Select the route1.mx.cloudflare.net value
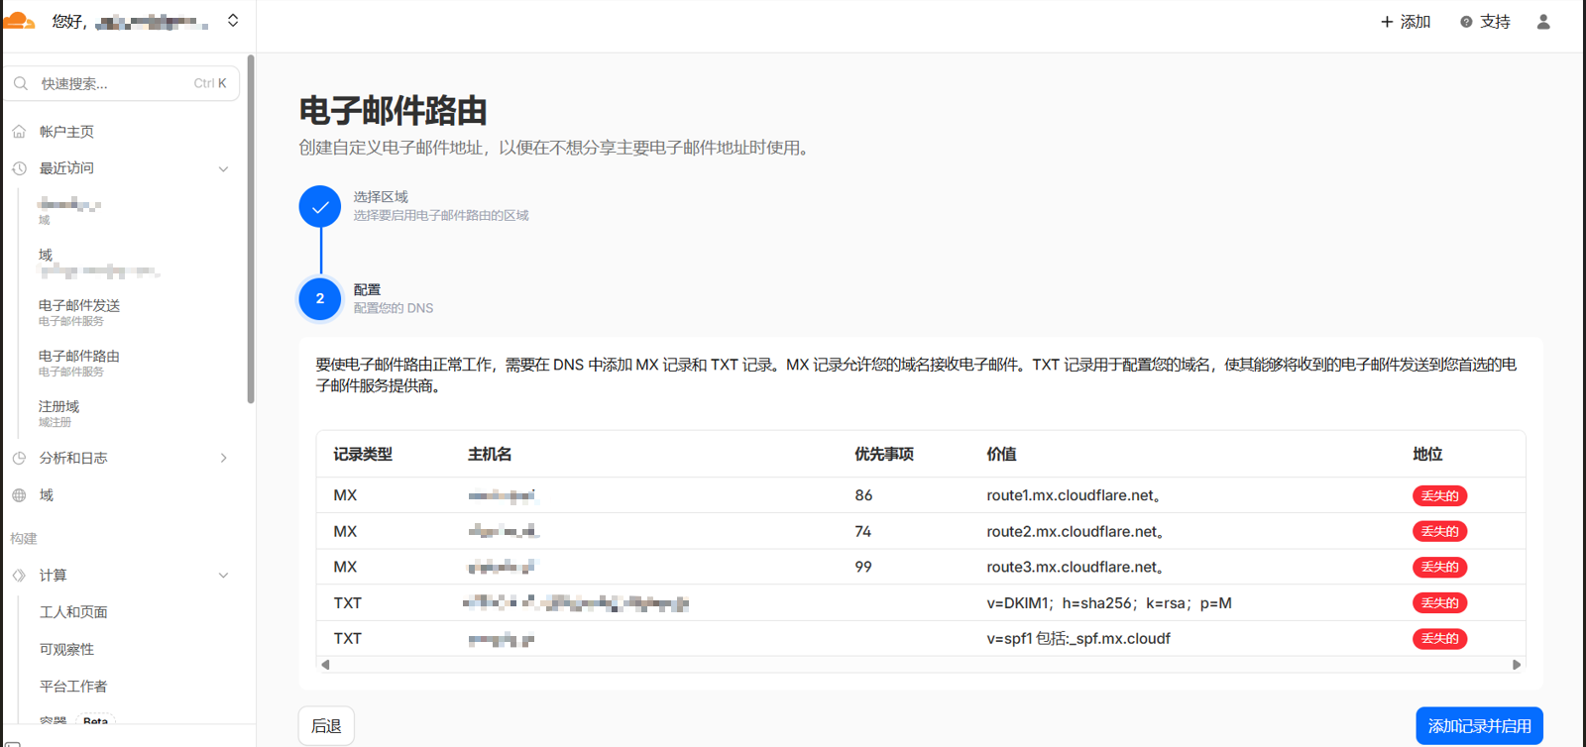This screenshot has height=747, width=1586. point(1075,495)
